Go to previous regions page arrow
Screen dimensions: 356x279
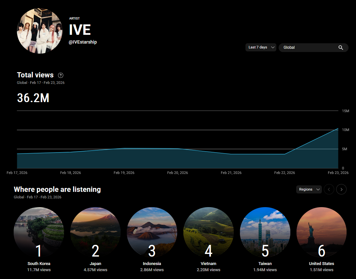329,189
